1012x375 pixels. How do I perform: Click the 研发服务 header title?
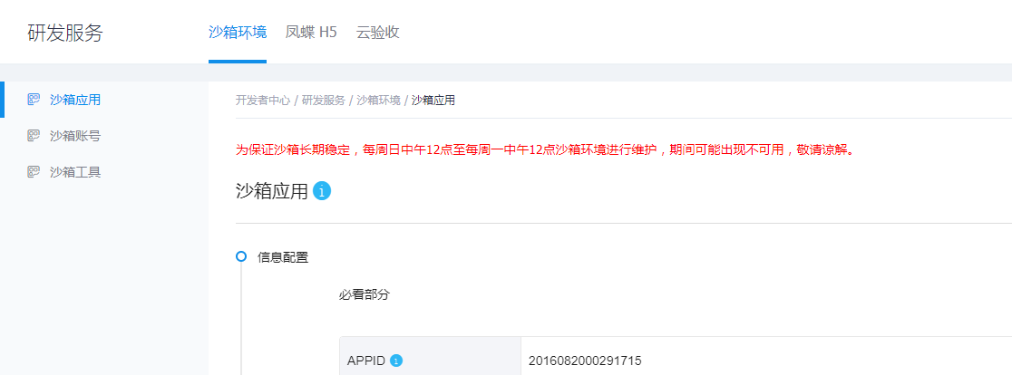[65, 34]
